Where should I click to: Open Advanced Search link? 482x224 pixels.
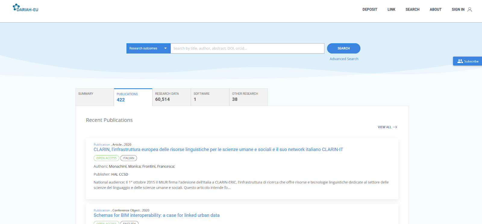coord(344,59)
